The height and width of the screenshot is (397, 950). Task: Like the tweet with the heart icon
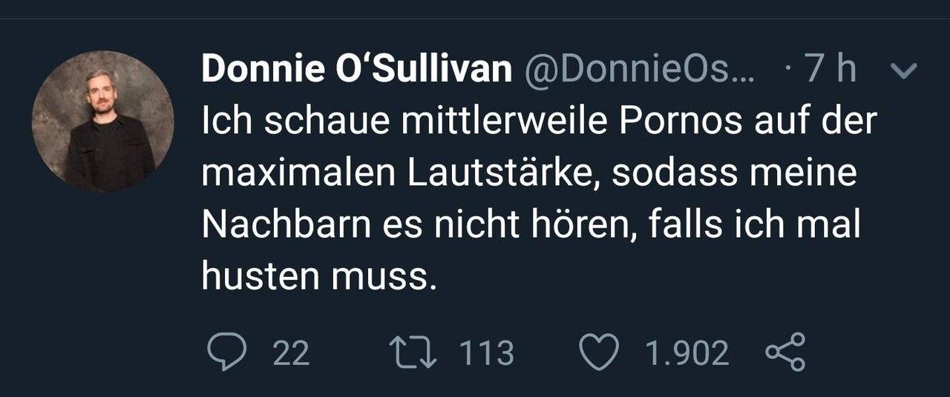click(600, 353)
